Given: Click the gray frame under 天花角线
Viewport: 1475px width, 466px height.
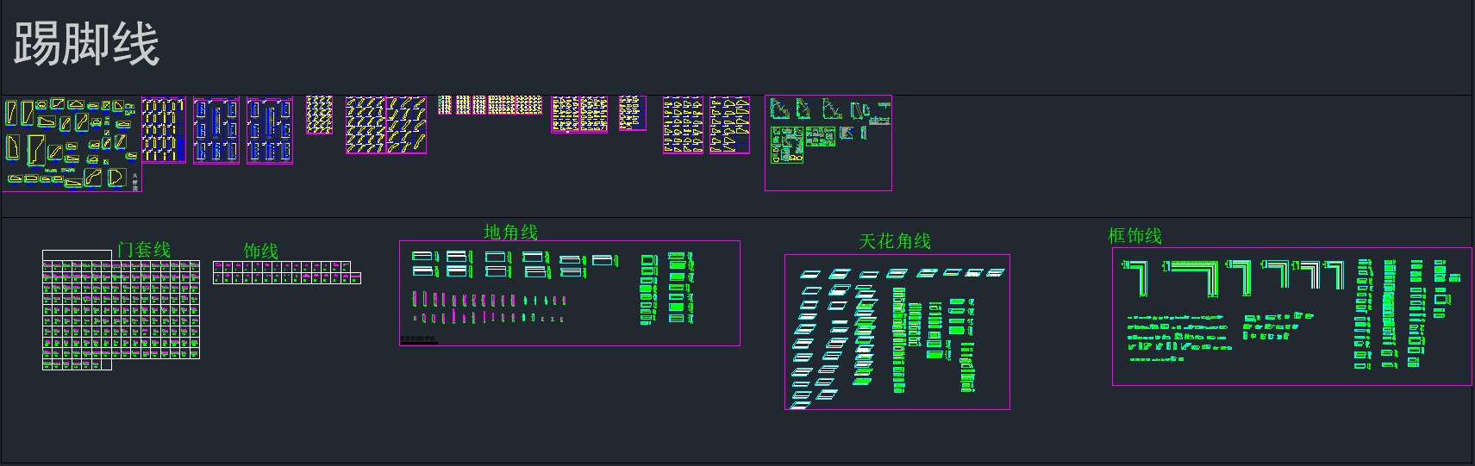Looking at the screenshot, I should point(897,332).
